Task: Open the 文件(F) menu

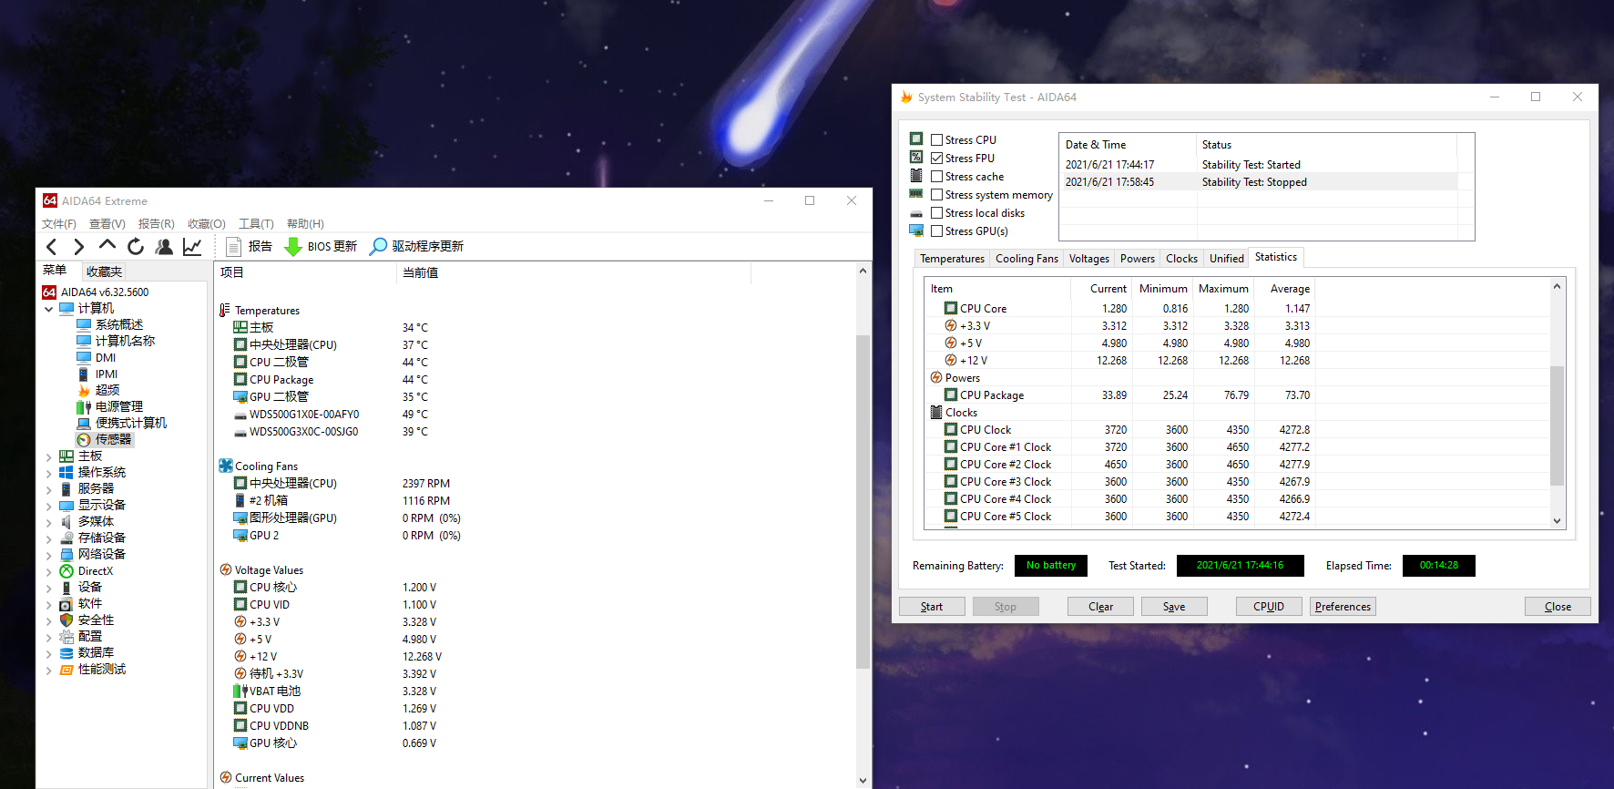Action: [x=59, y=224]
